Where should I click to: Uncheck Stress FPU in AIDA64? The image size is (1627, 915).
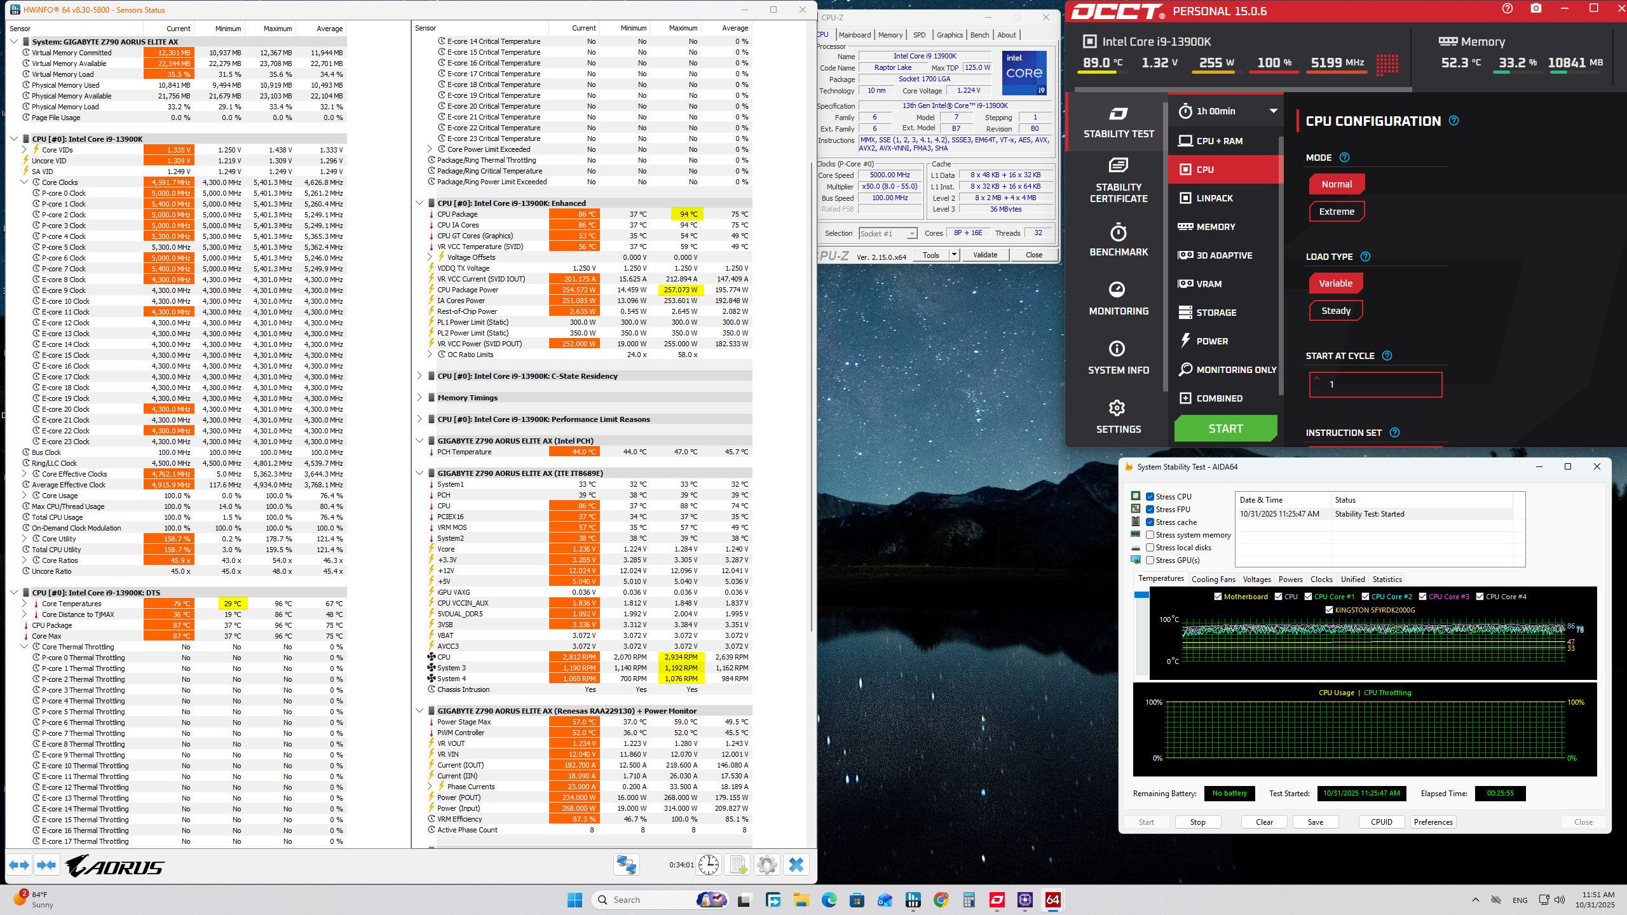[x=1150, y=510]
